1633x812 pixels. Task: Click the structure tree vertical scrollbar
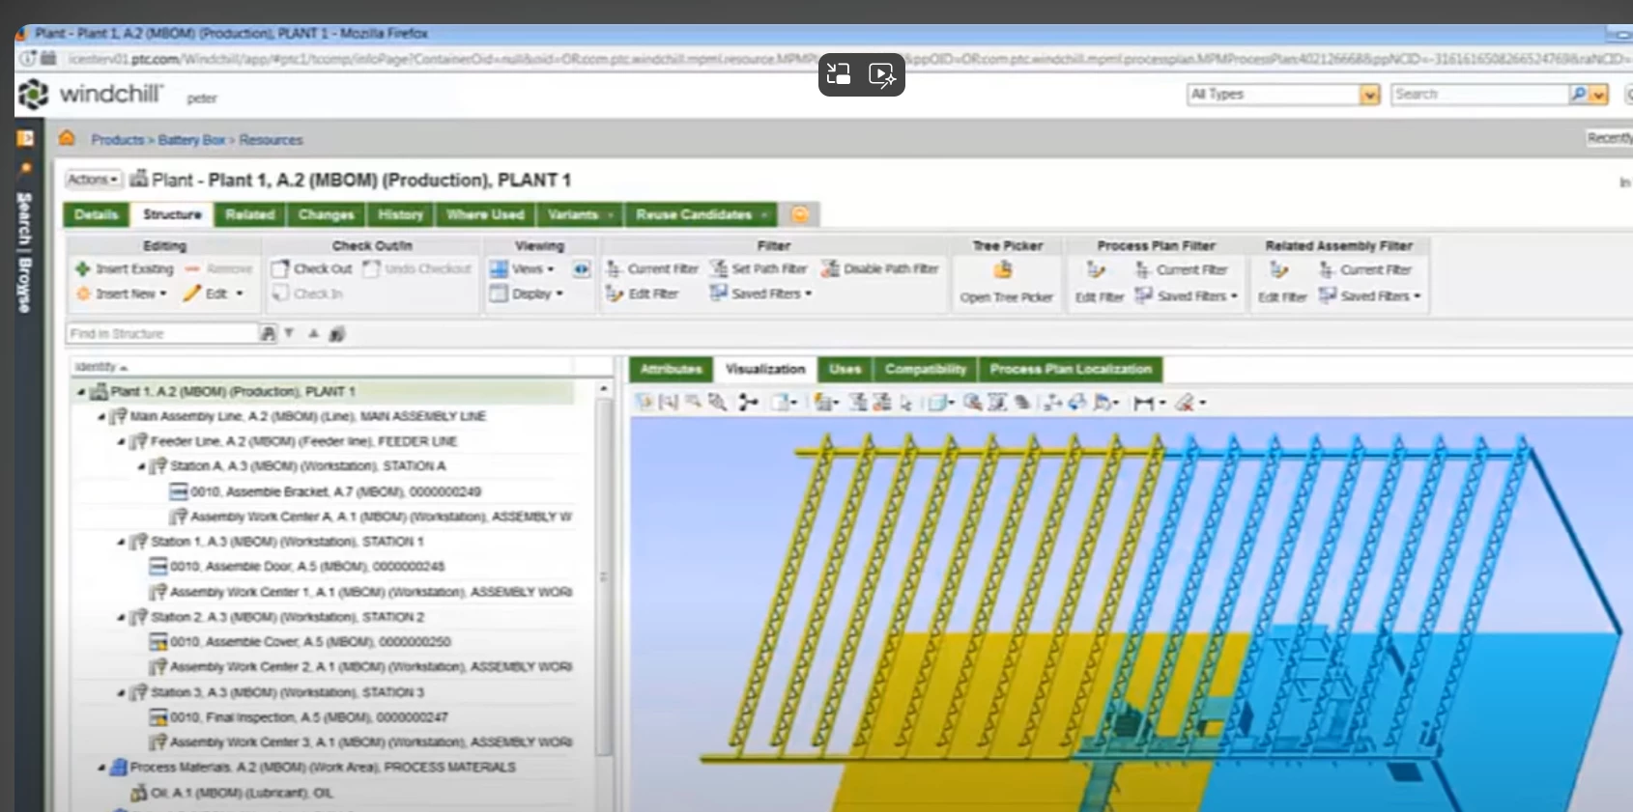[x=604, y=576]
